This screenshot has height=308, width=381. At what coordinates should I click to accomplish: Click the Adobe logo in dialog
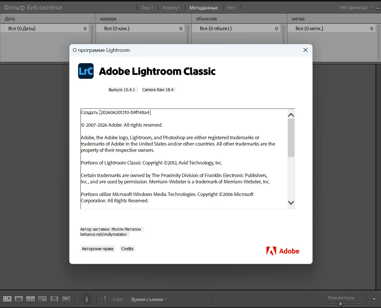click(x=283, y=251)
